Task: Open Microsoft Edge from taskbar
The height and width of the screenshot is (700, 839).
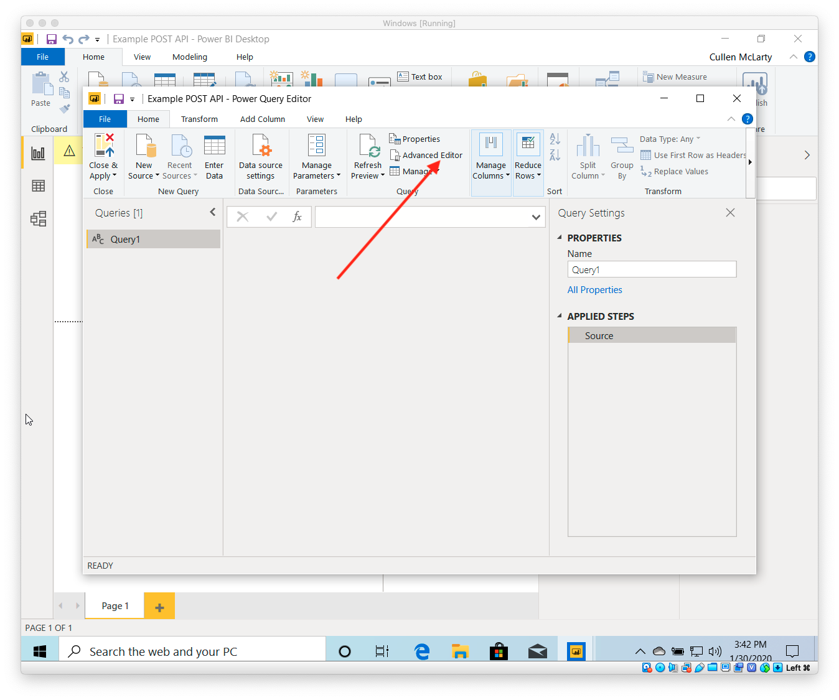Action: click(422, 651)
